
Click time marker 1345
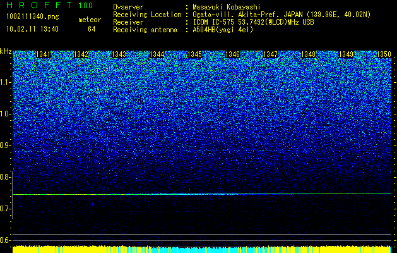(194, 54)
